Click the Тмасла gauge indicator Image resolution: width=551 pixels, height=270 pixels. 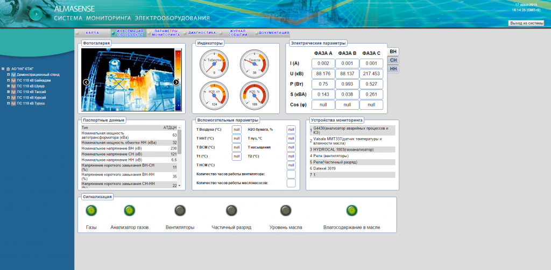(254, 63)
